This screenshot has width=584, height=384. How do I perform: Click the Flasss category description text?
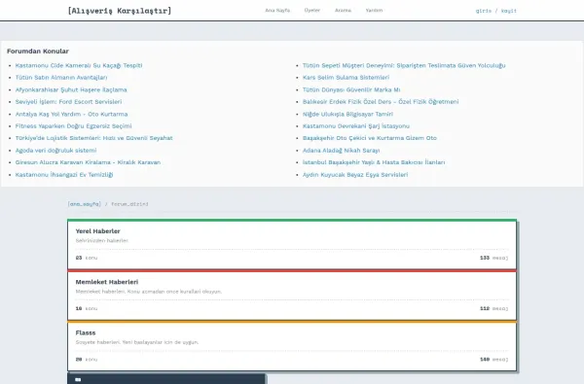[x=137, y=342]
